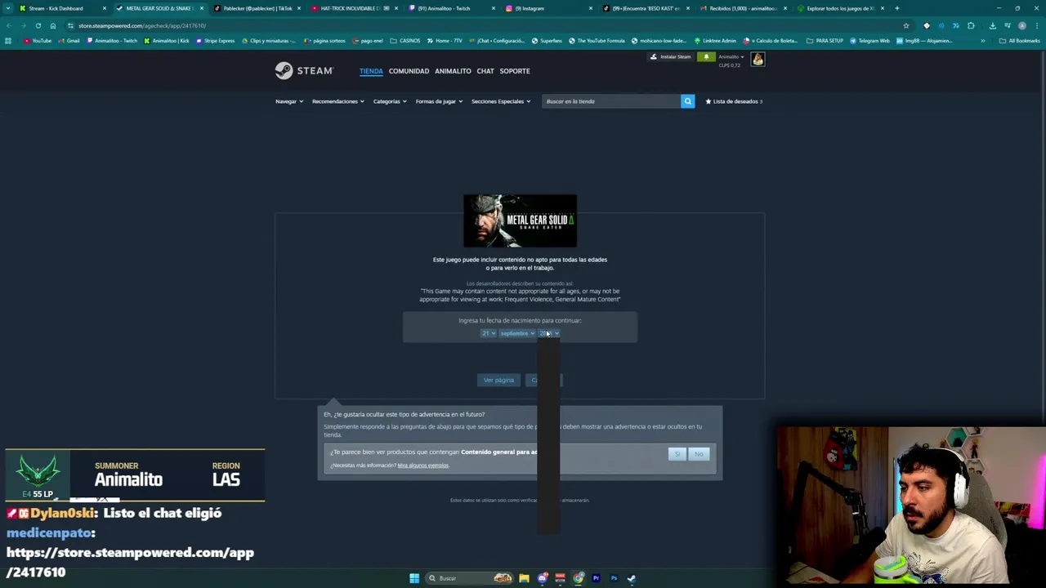Open the ANIMALITO profile menu

coord(453,71)
